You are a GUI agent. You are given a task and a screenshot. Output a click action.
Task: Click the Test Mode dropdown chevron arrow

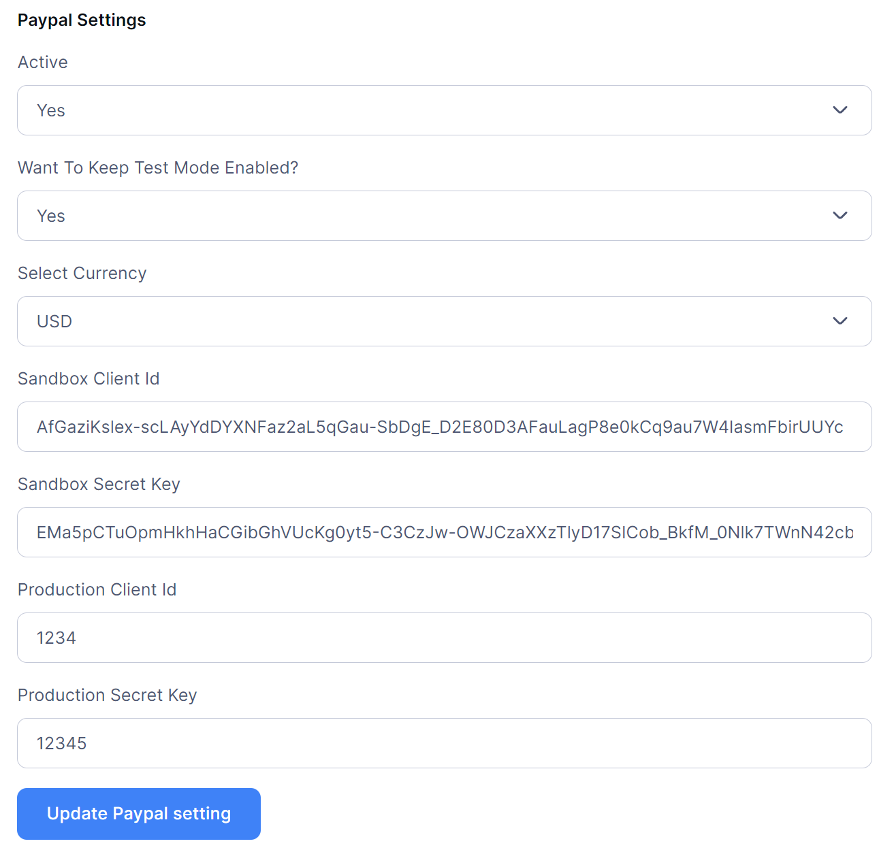click(x=840, y=216)
